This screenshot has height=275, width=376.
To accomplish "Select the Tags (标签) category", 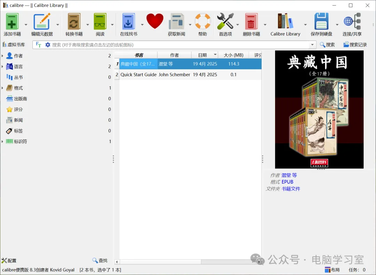I will pos(18,131).
